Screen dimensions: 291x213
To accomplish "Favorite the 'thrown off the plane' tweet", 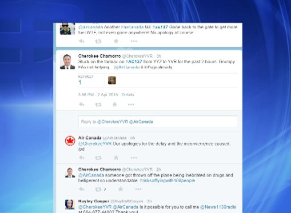I will click(121, 189).
